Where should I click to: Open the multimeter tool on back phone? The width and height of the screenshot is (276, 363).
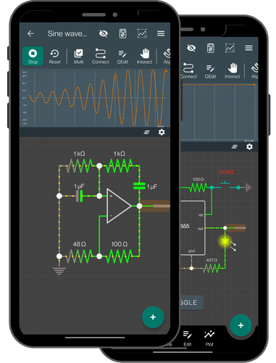(211, 48)
